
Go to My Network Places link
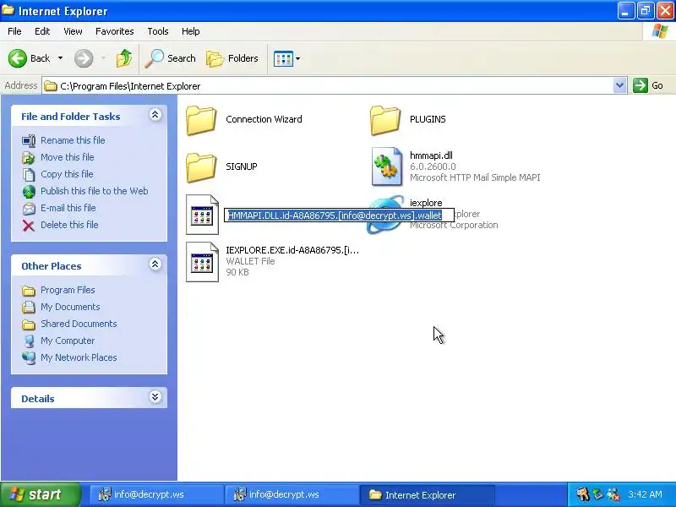(79, 357)
